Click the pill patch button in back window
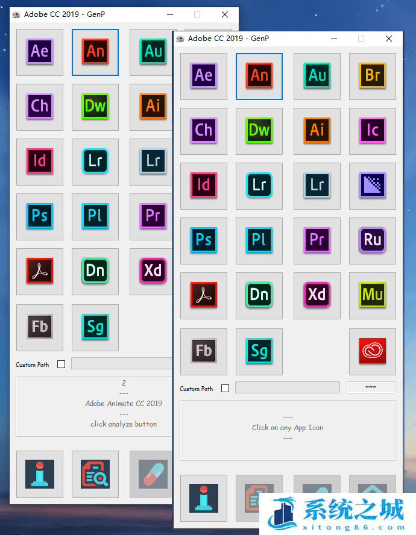This screenshot has width=416, height=535. (x=151, y=474)
